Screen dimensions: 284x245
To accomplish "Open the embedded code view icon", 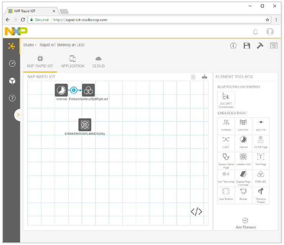I will (196, 212).
